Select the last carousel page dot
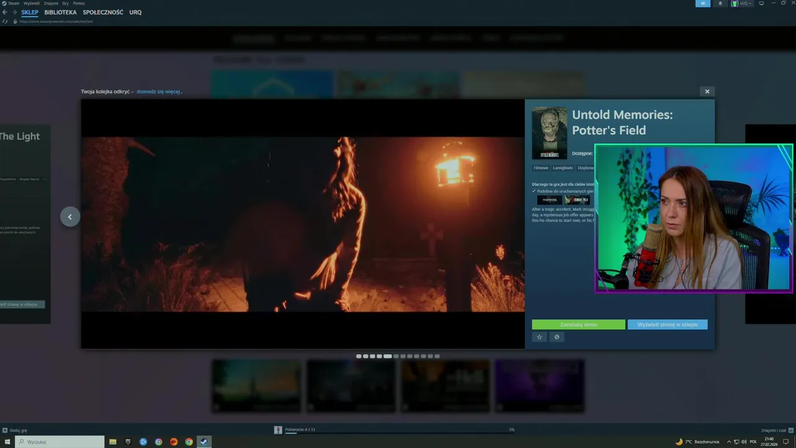 point(437,357)
